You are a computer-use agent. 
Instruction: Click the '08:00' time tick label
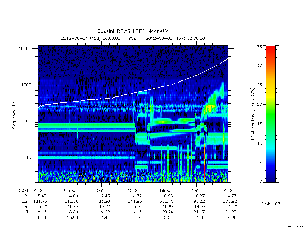102,191
